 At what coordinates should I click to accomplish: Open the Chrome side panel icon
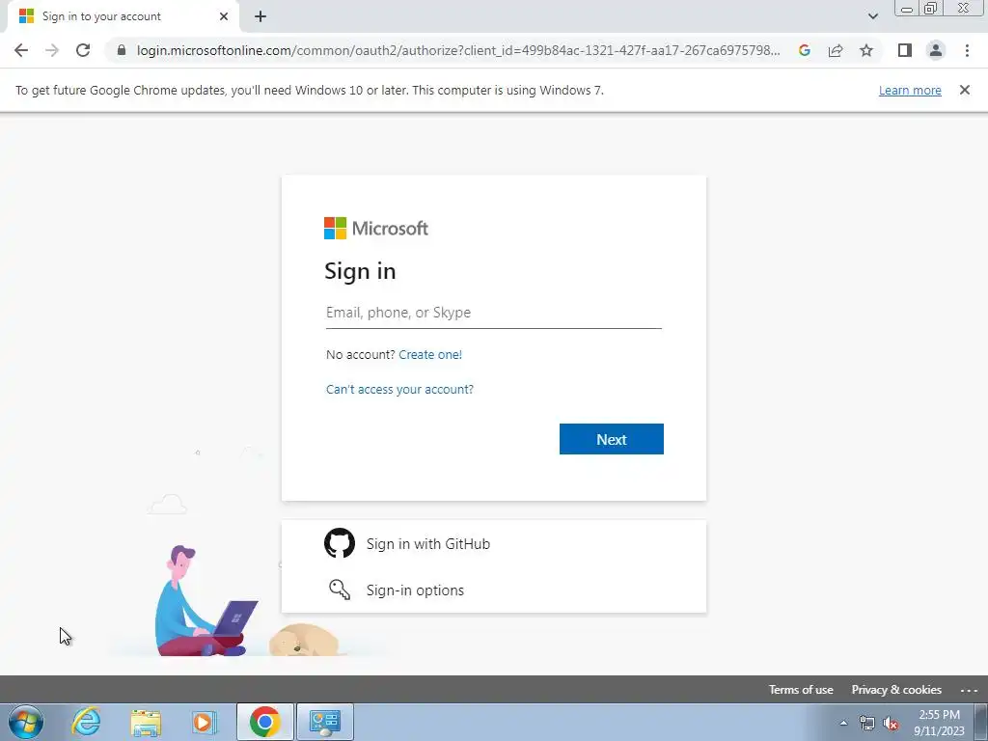(905, 50)
